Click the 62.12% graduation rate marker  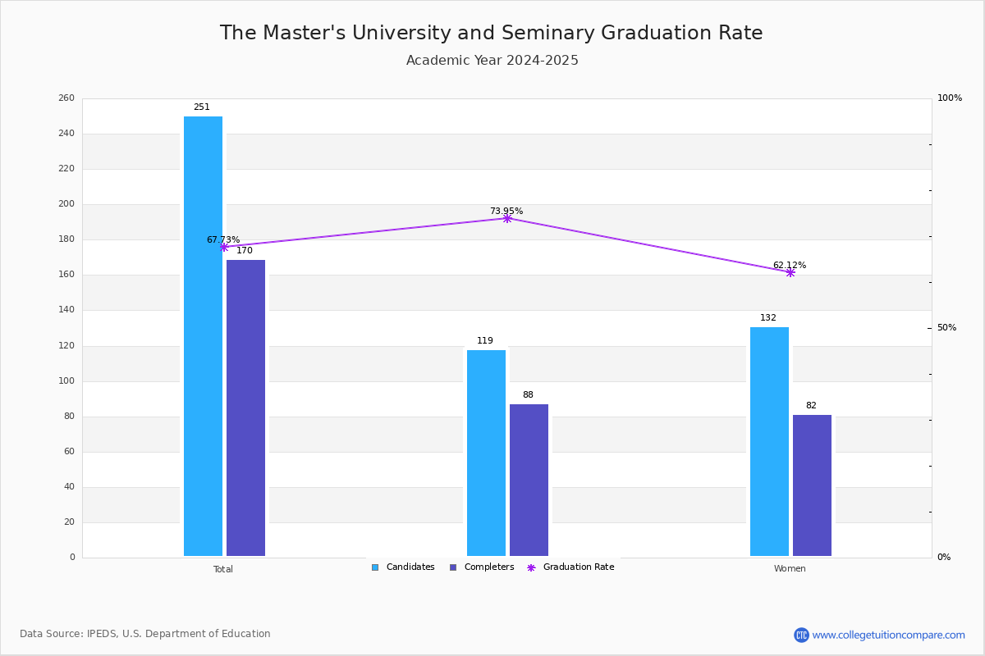click(790, 272)
